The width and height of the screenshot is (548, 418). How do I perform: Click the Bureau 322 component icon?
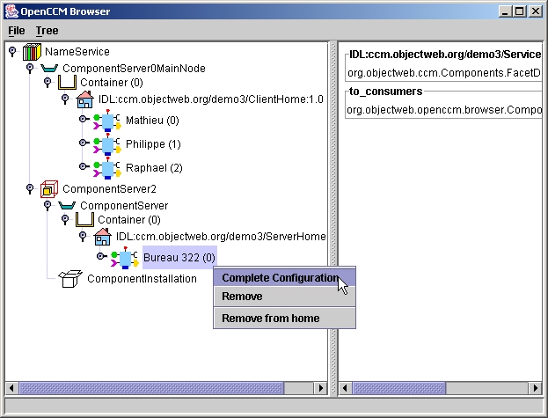tap(125, 258)
